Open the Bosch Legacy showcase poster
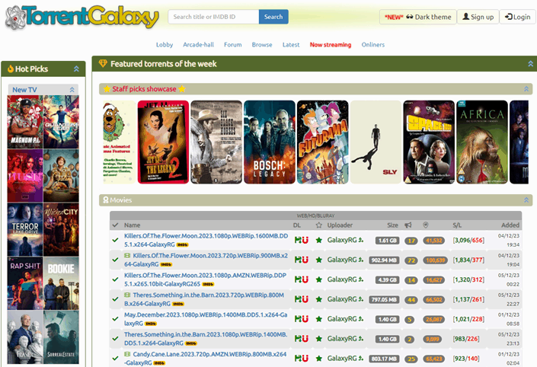 270,142
